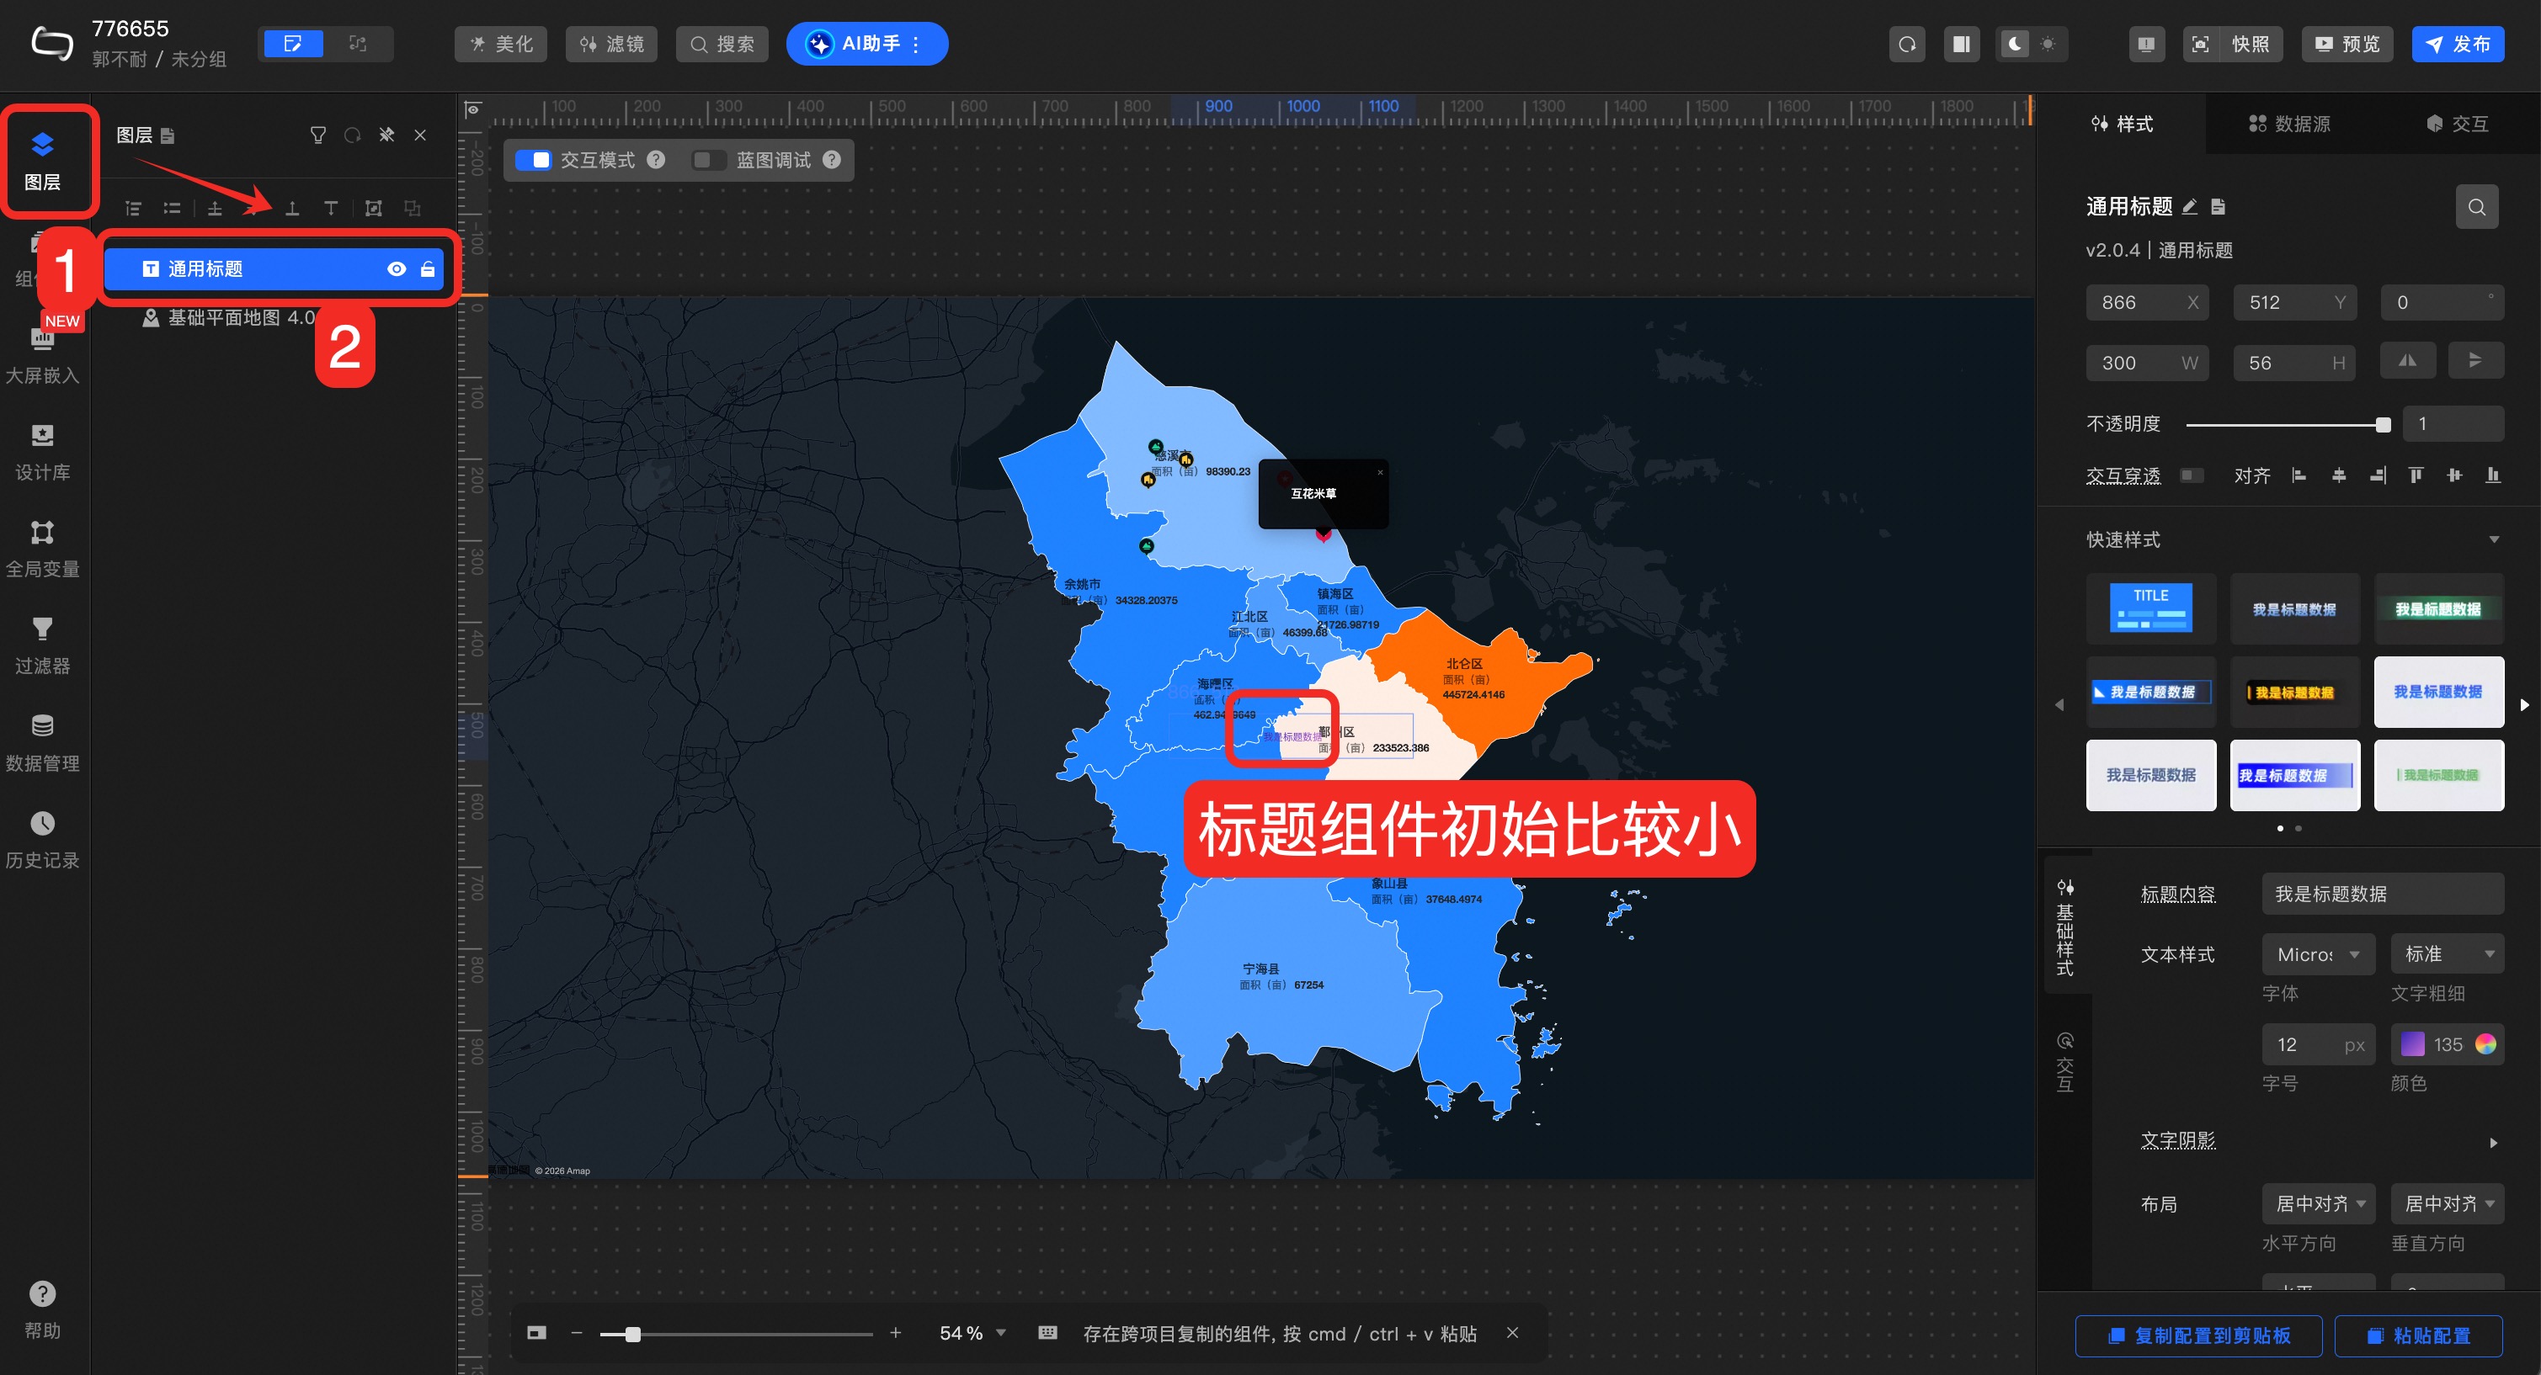The width and height of the screenshot is (2541, 1375).
Task: Click the horizontal flip icon
Action: 2407,361
